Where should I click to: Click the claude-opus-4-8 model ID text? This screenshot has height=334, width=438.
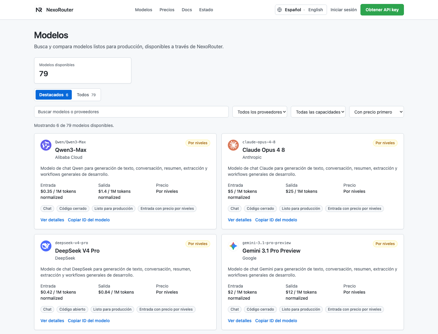pyautogui.click(x=259, y=142)
